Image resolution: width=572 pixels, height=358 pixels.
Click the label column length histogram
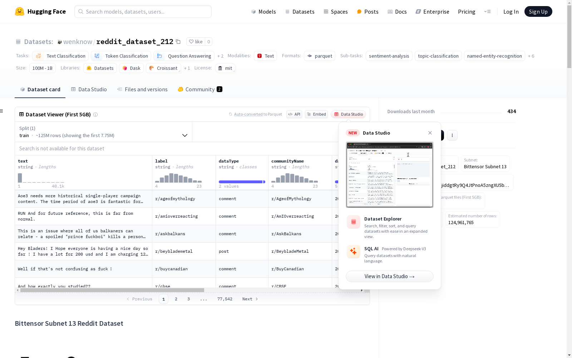178,178
